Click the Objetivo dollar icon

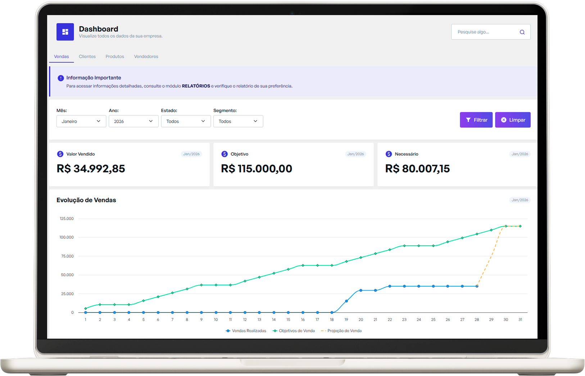[225, 154]
